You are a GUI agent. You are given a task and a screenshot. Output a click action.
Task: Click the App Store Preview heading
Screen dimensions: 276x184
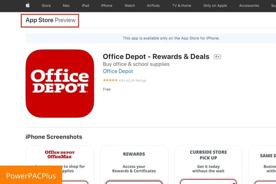coord(51,20)
